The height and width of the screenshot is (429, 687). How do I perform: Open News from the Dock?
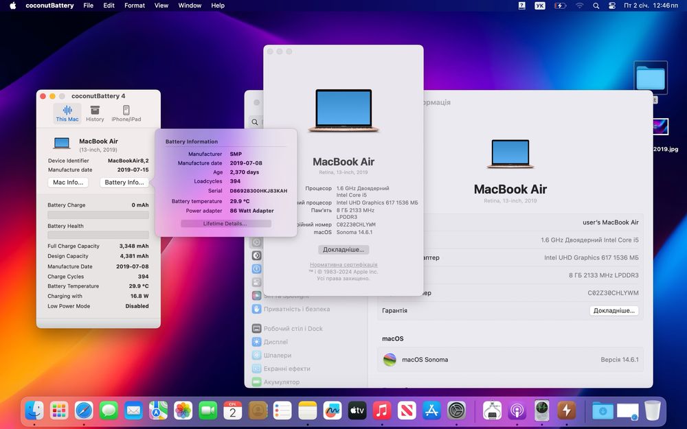coord(407,410)
